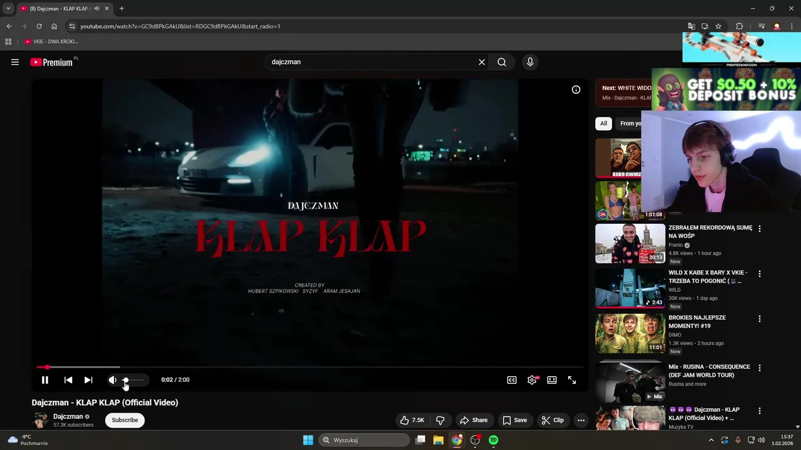Select the All filter chip
Screen dimensions: 801x450
pyautogui.click(x=603, y=123)
